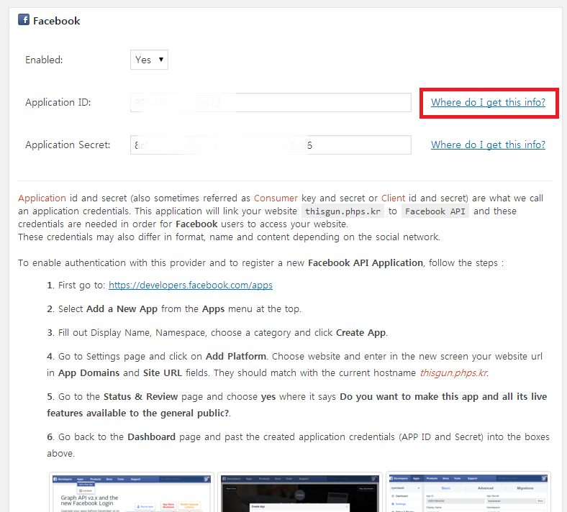Open info link beside Application ID field
The image size is (567, 512).
coord(488,102)
